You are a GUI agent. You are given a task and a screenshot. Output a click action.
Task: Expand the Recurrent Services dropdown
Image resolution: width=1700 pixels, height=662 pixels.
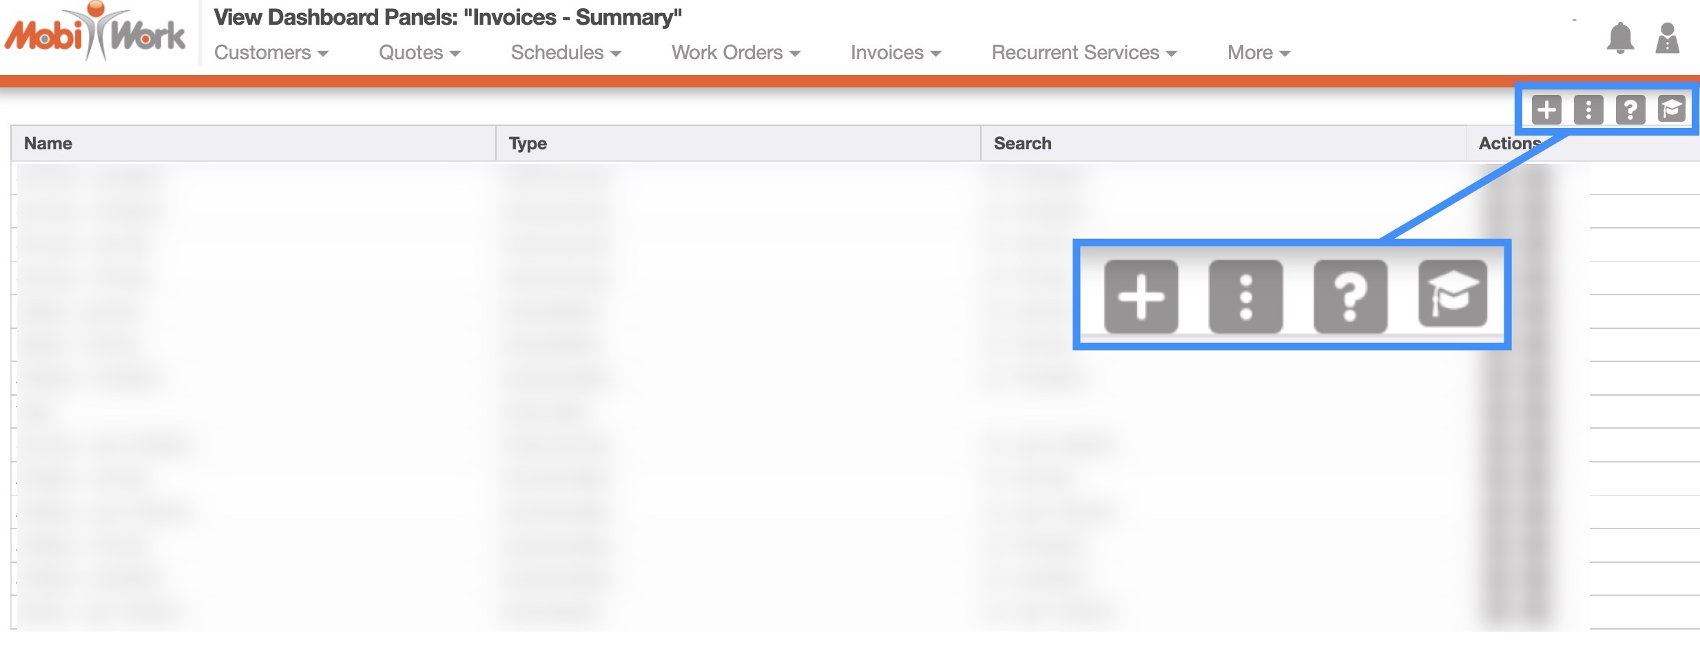(x=1084, y=53)
